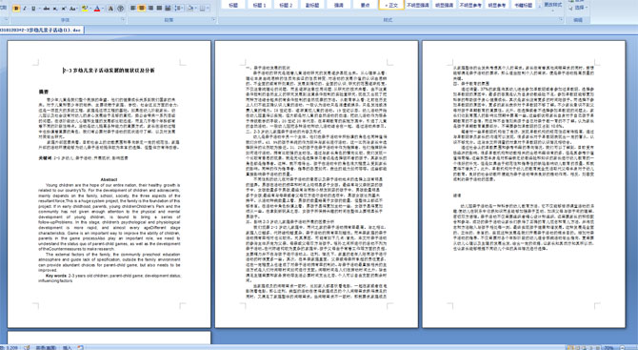Expand the styles gallery arrow
This screenshot has height=350, width=638.
click(x=539, y=6)
